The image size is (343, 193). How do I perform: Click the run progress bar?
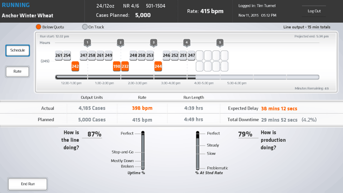[x=187, y=77]
